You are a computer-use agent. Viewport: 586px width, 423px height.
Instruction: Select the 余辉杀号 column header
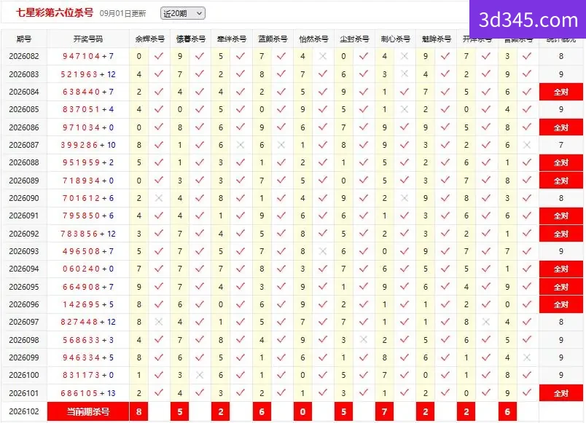150,39
